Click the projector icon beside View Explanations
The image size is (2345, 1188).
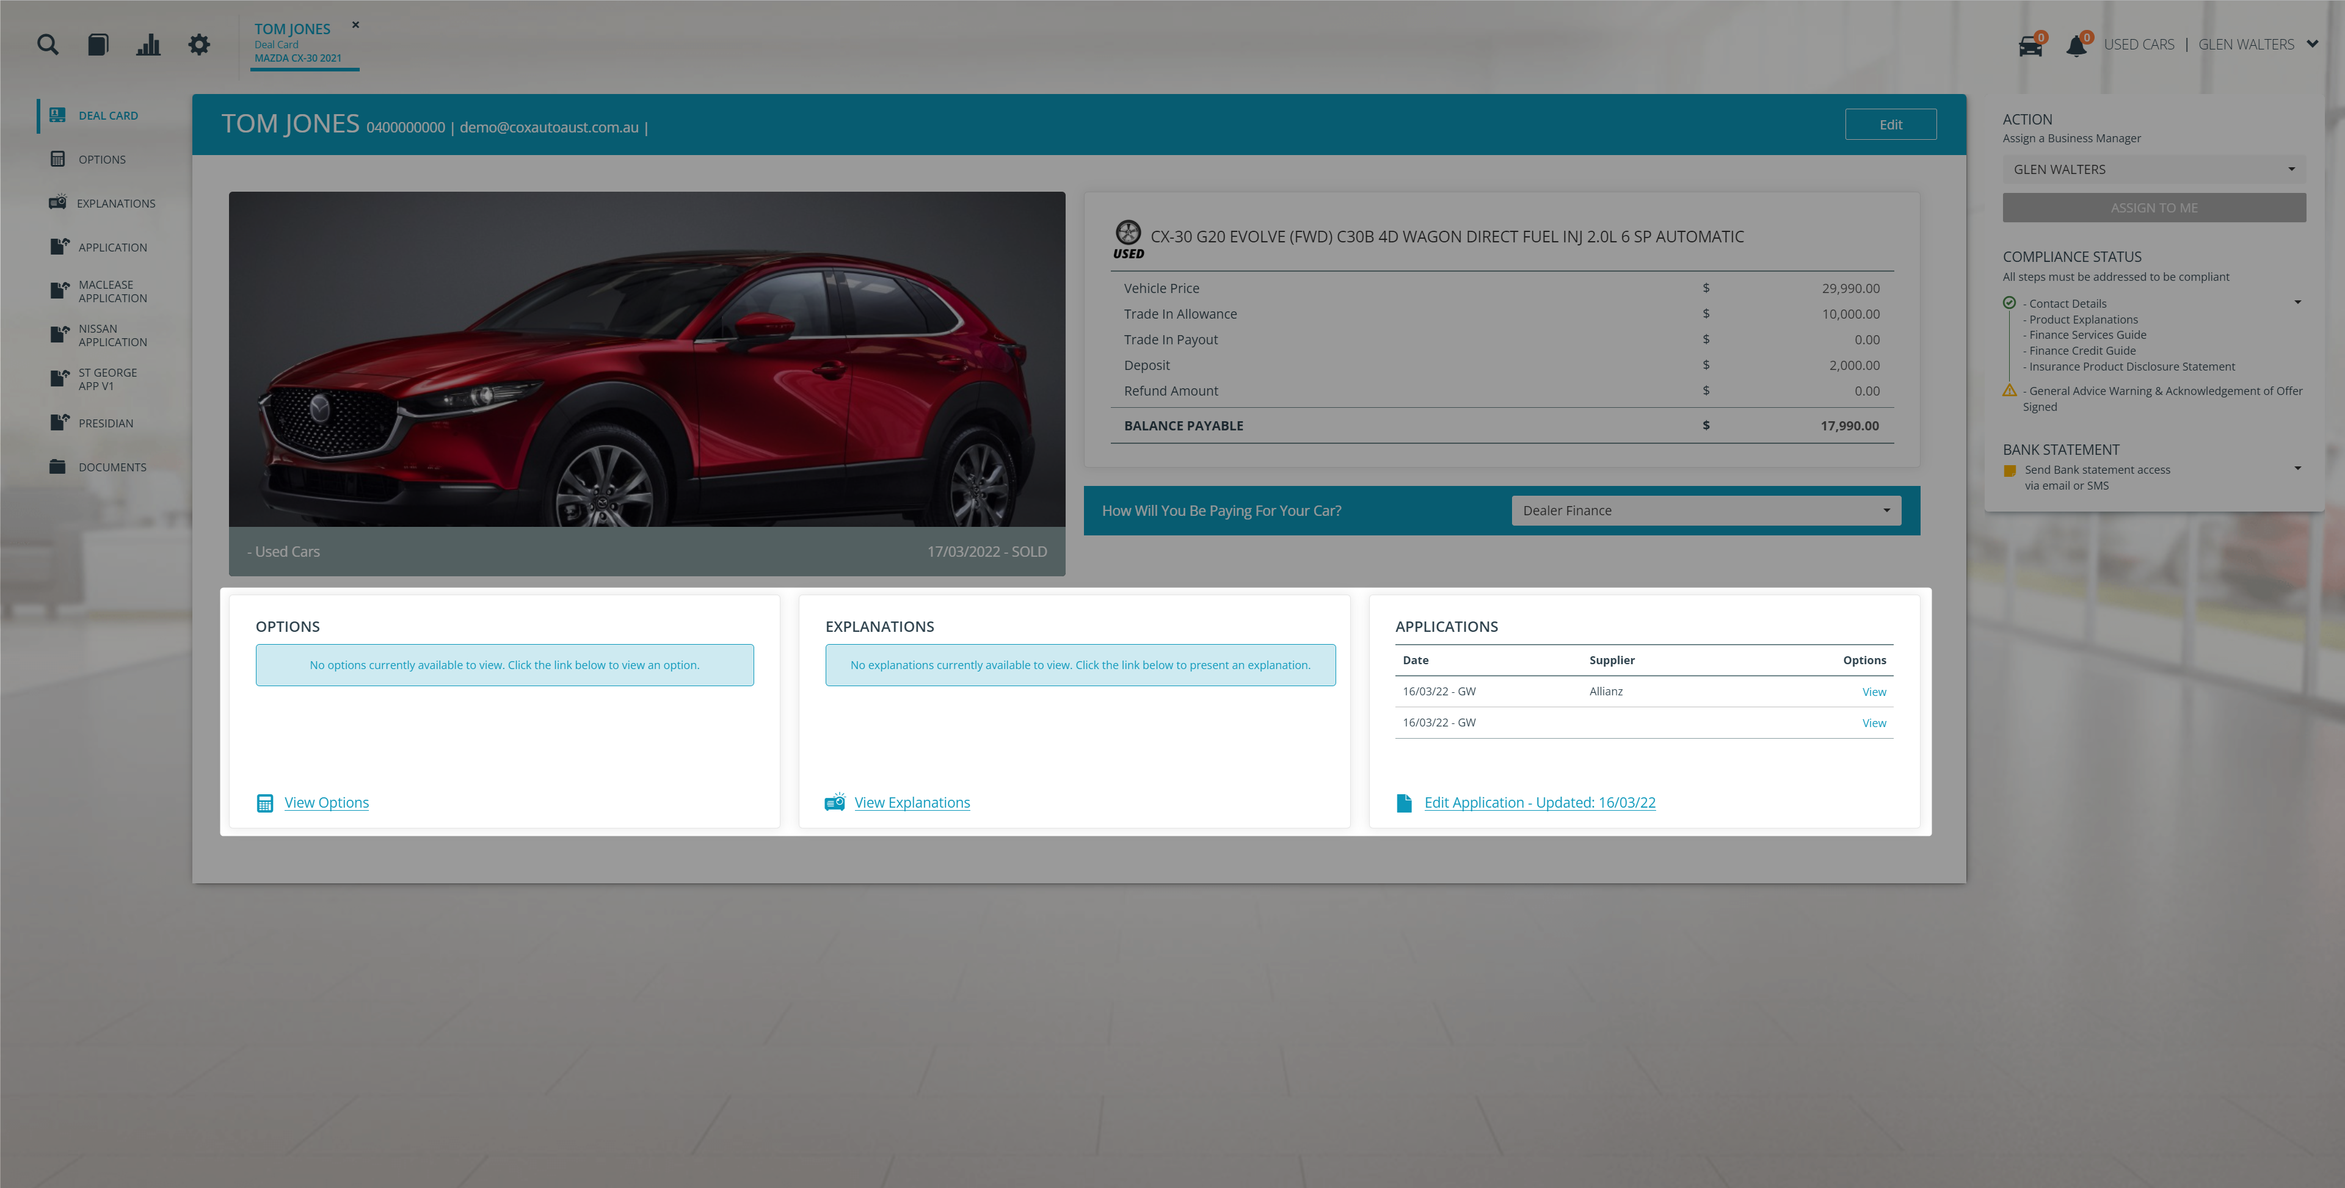pyautogui.click(x=835, y=802)
